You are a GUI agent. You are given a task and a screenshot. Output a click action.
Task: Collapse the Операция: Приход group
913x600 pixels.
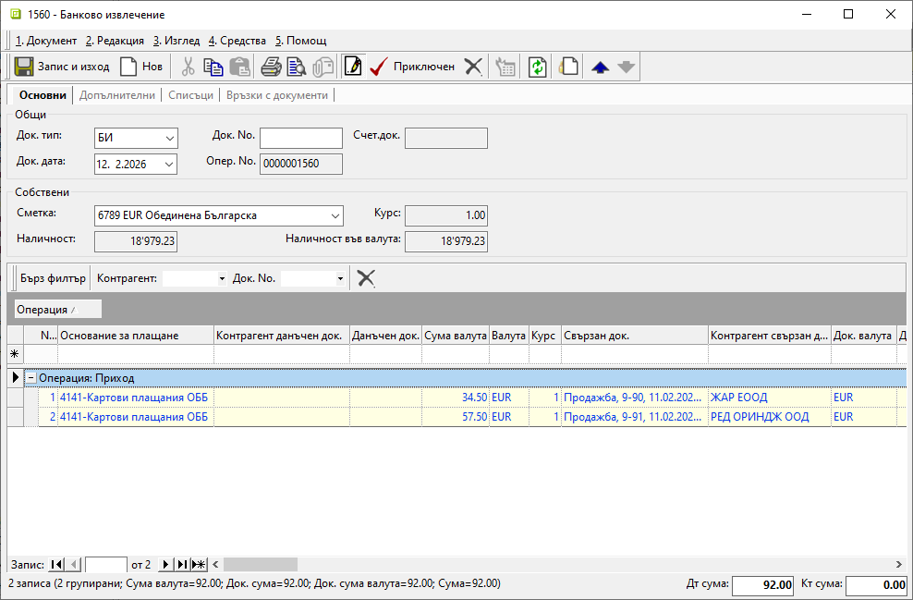[30, 378]
